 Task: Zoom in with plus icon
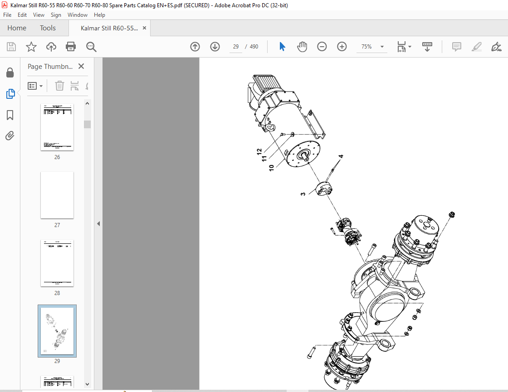pyautogui.click(x=342, y=47)
